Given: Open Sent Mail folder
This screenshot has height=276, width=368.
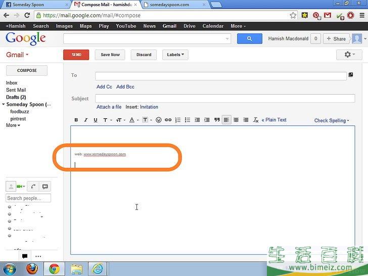Looking at the screenshot, I should click(16, 90).
